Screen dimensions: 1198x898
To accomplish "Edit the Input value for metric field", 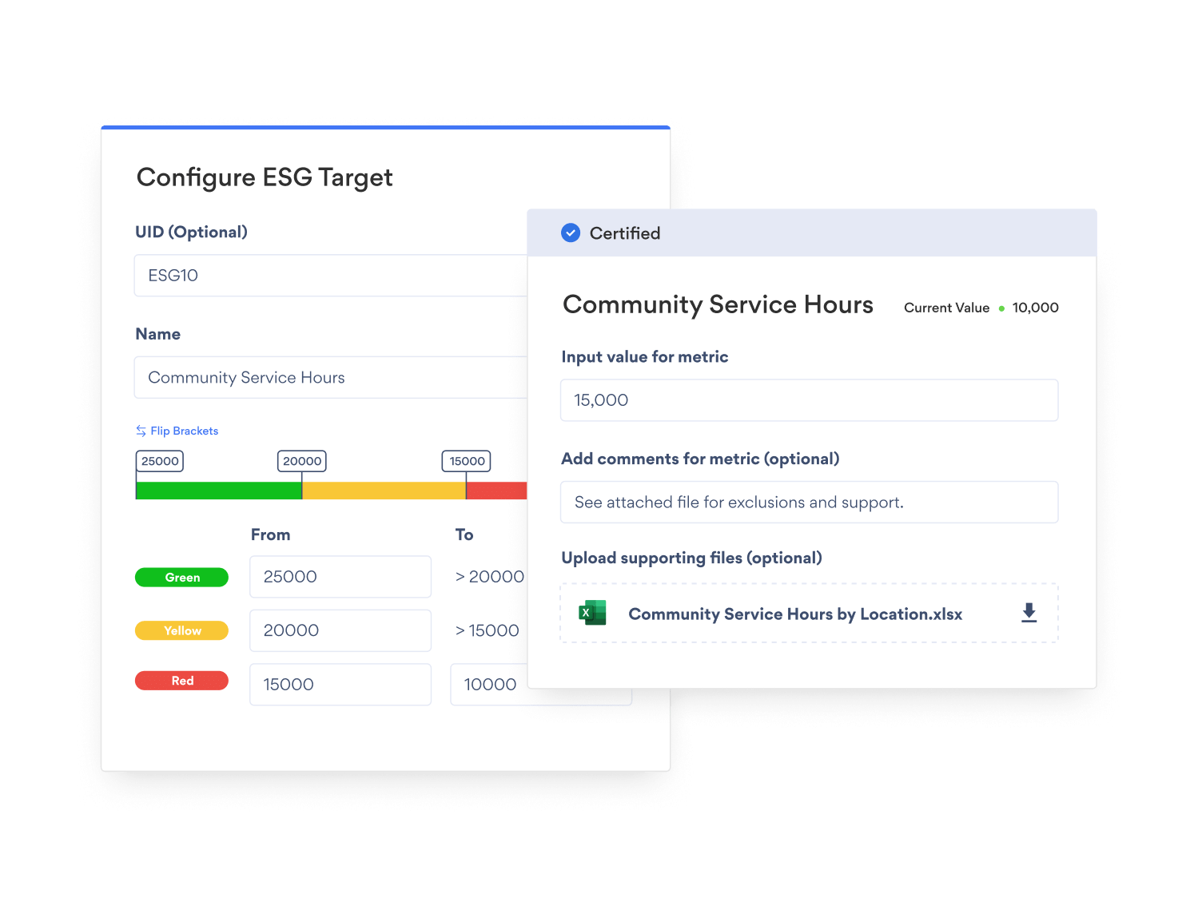I will tap(809, 400).
